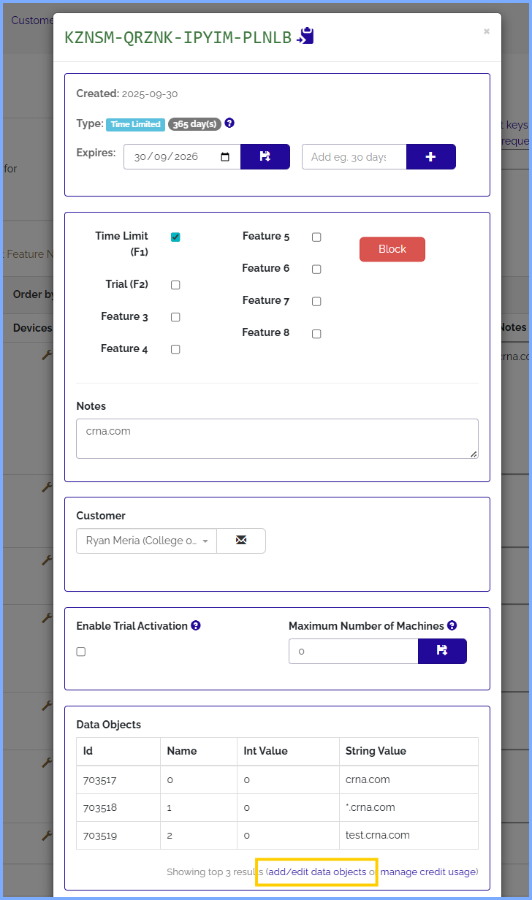Image resolution: width=532 pixels, height=900 pixels.
Task: Toggle the Enable Trial Activation checkbox
Action: point(81,652)
